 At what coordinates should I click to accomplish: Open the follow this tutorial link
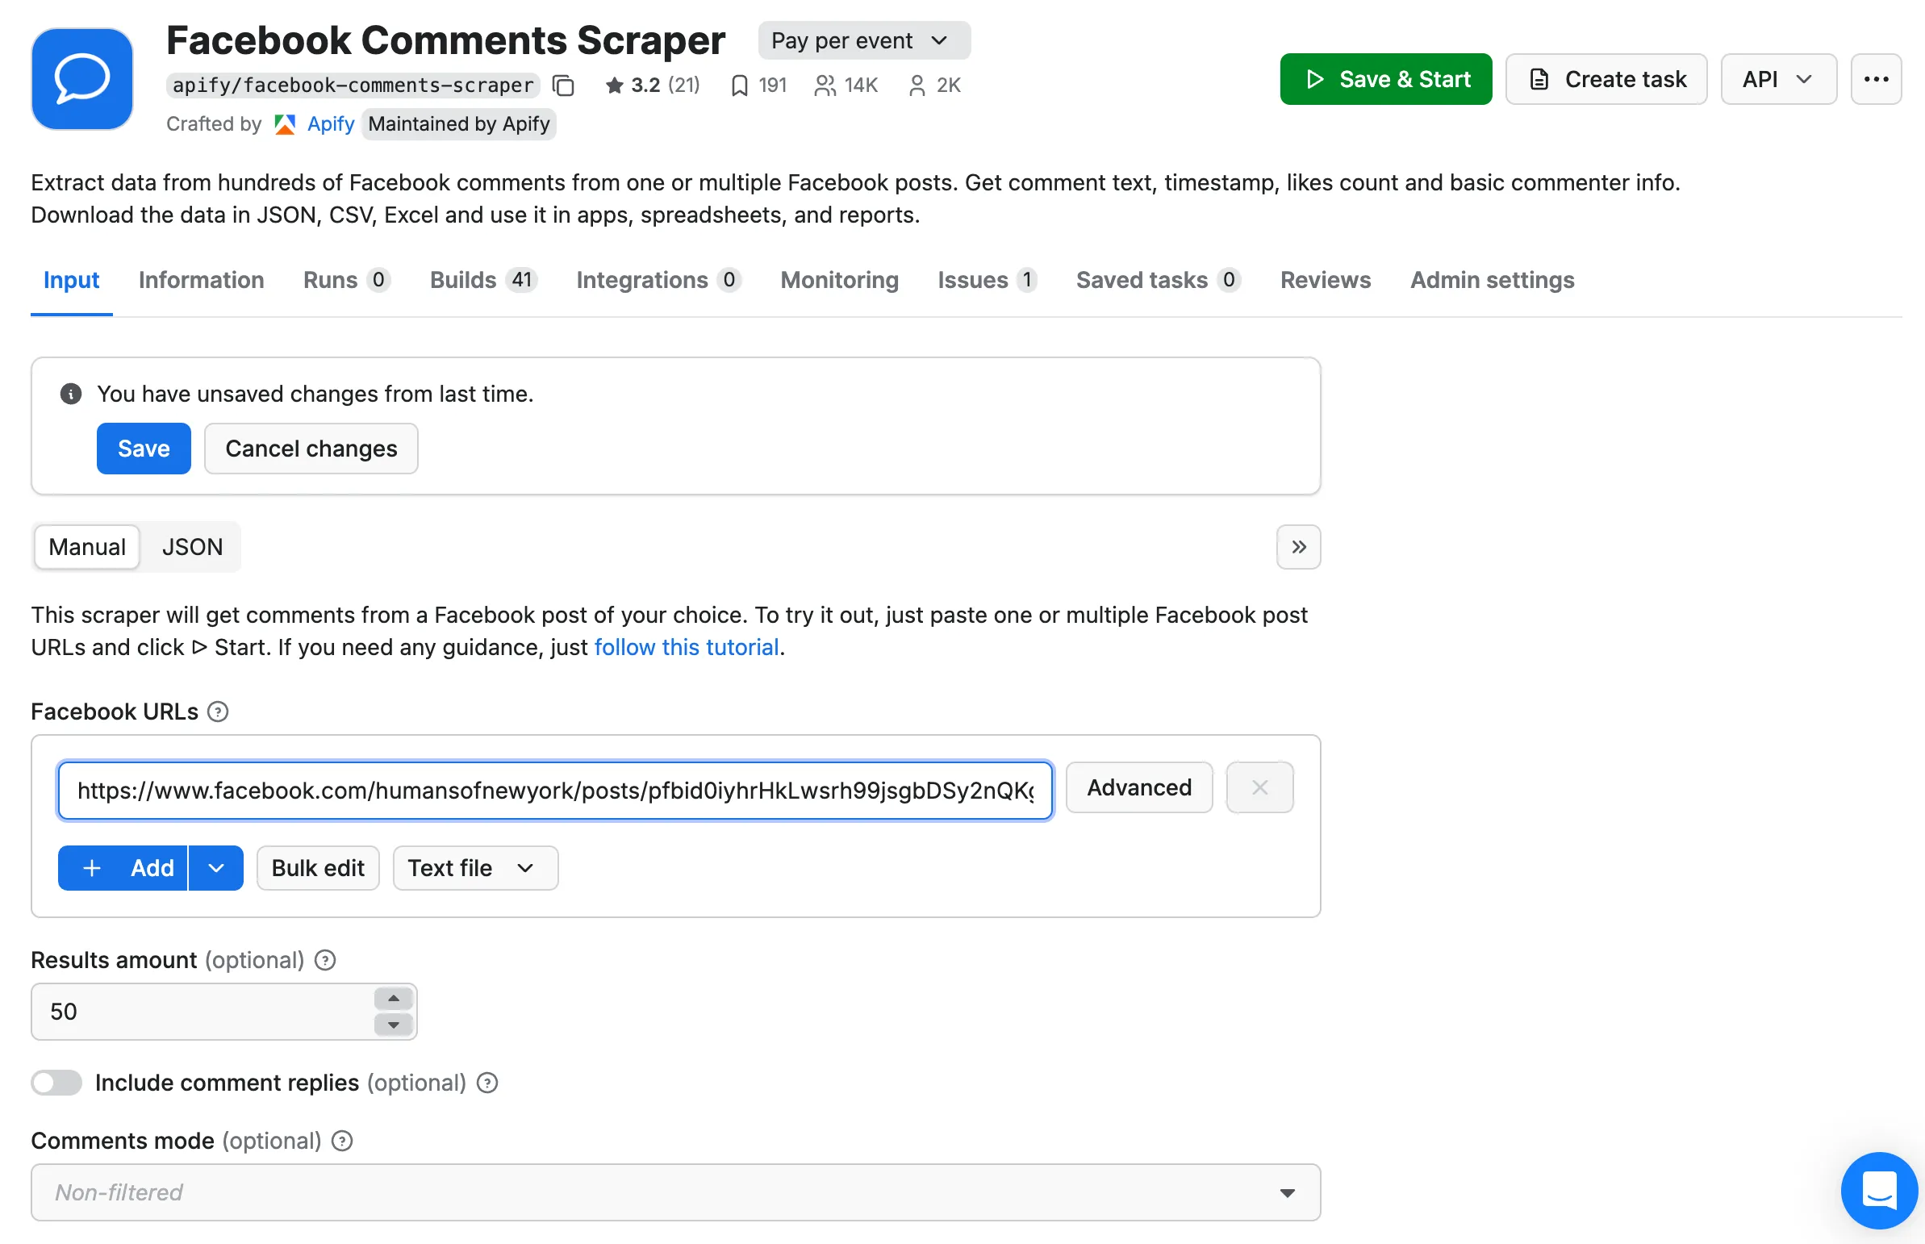[686, 647]
